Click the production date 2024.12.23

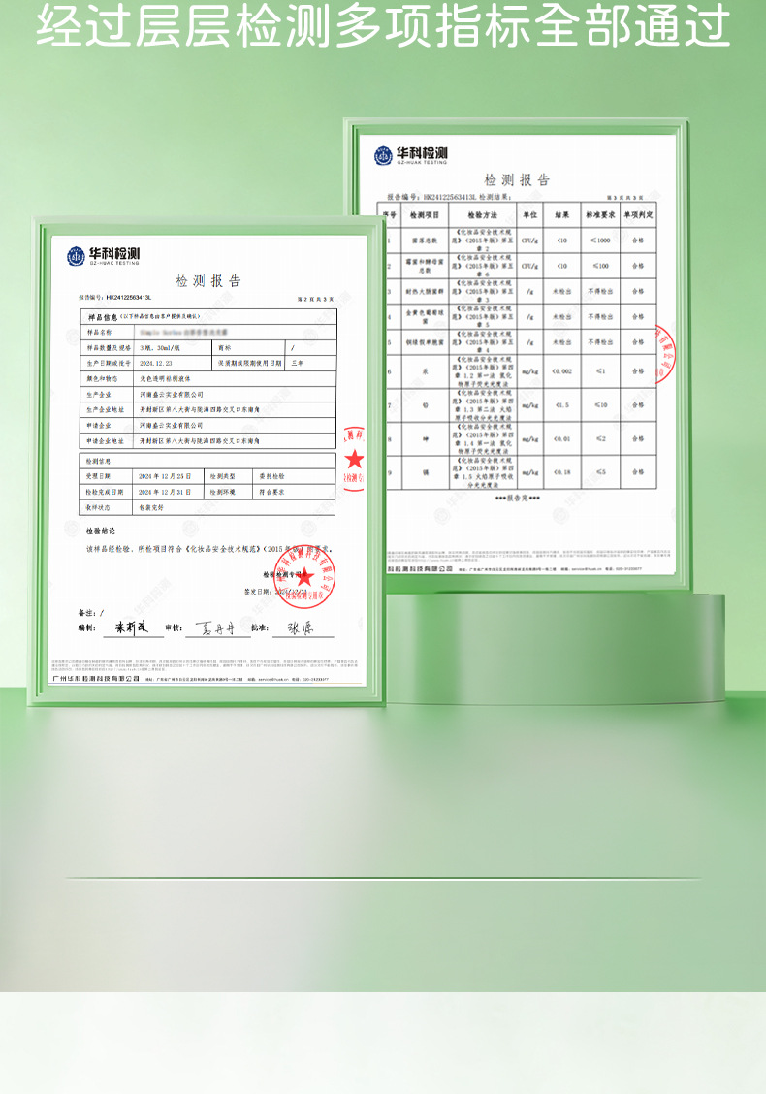pyautogui.click(x=155, y=363)
